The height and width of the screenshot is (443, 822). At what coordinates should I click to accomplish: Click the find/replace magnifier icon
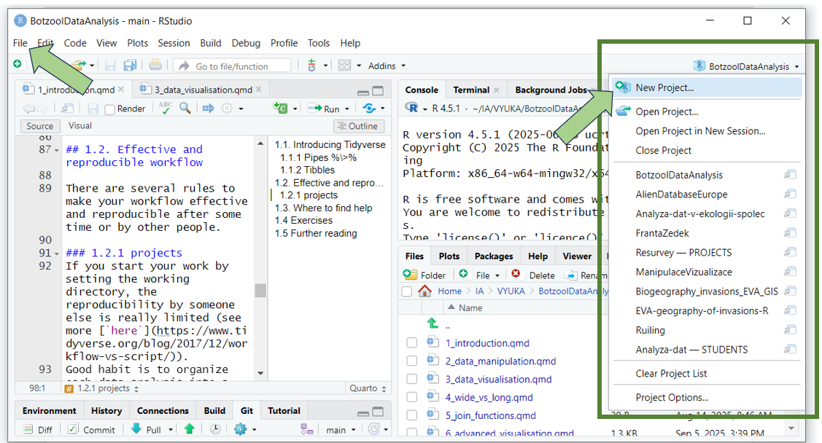pyautogui.click(x=185, y=109)
